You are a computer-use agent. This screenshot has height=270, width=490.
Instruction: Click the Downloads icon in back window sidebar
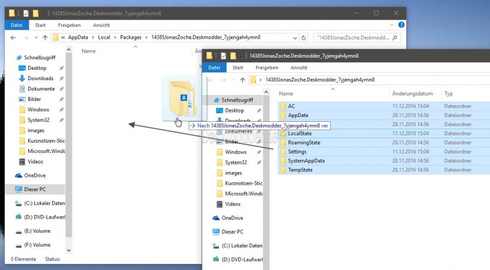click(x=22, y=78)
